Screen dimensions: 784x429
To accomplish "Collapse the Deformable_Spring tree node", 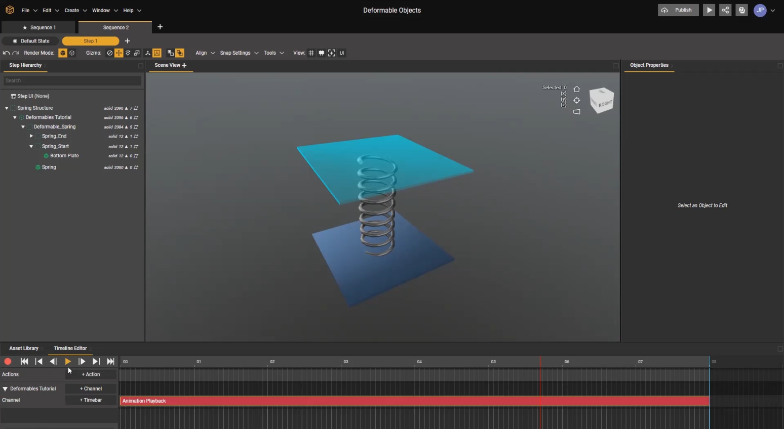I will tap(23, 127).
